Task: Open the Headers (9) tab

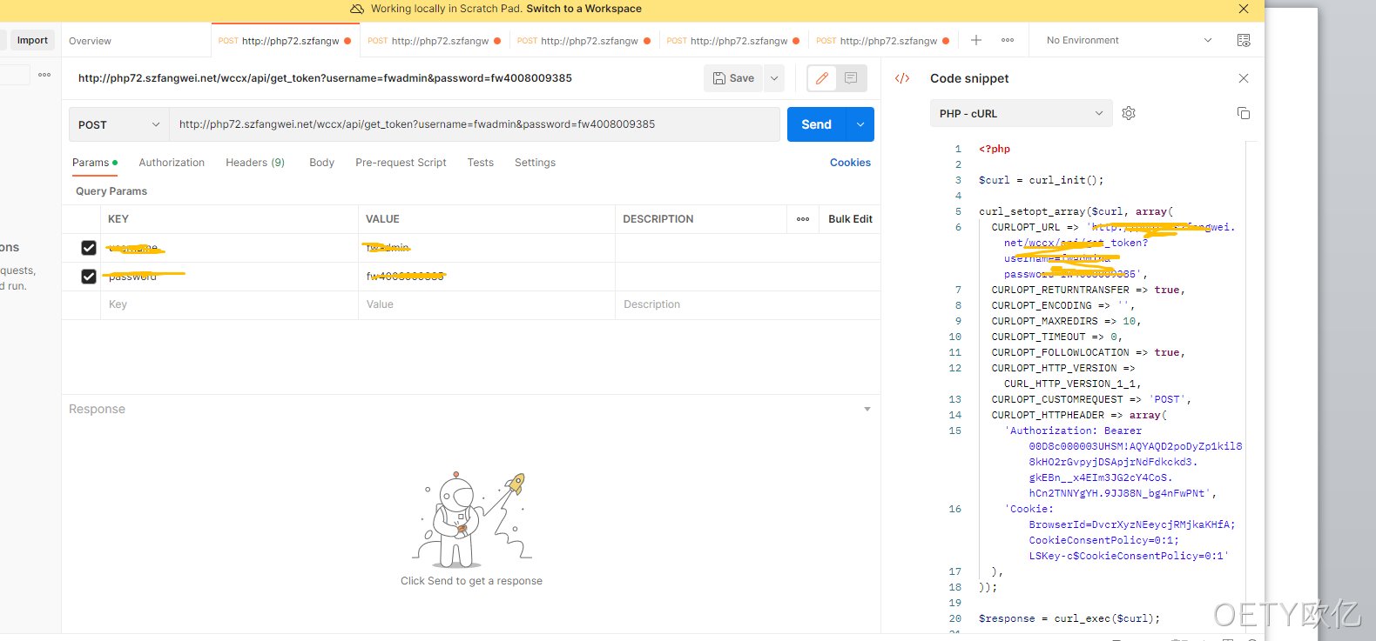Action: click(x=255, y=163)
